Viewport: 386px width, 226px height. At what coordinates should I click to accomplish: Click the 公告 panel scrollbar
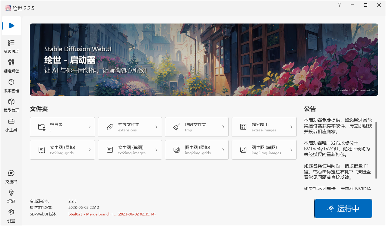pos(376,150)
